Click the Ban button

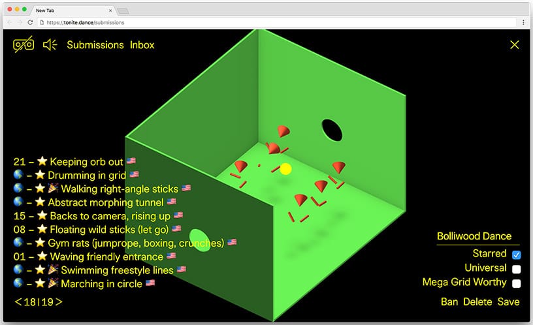(x=449, y=302)
